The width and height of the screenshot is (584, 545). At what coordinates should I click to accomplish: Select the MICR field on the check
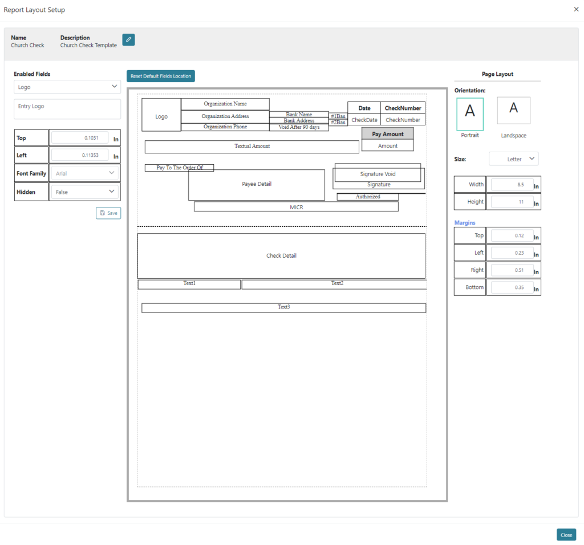(x=296, y=206)
